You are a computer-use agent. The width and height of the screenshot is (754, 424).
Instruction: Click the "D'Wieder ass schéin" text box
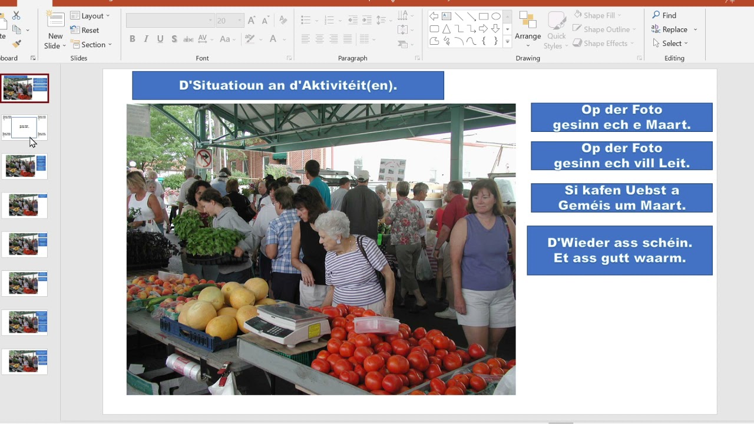coord(620,250)
